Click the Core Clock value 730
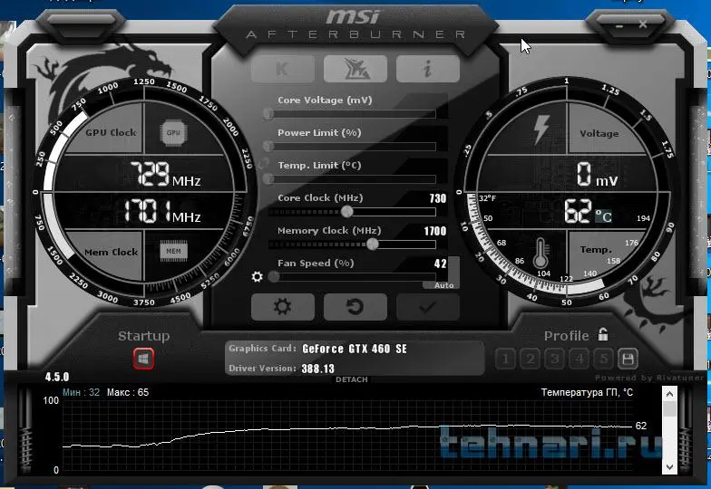Screen dimensions: 711x489 click(x=437, y=198)
